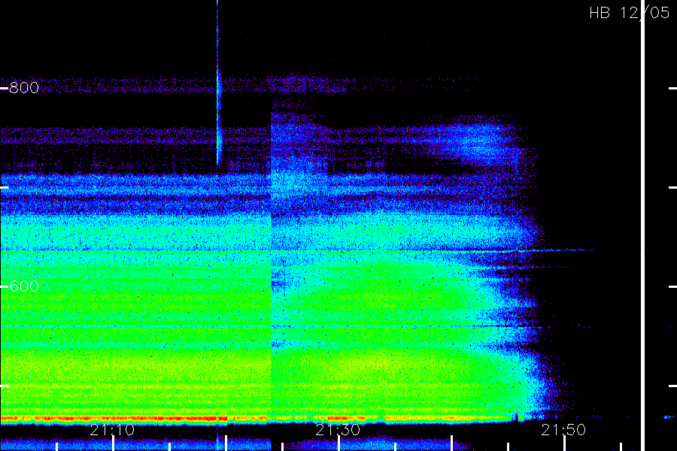This screenshot has height=451, width=677.
Task: Click the vertical cyan streak near 800
Action: pos(218,84)
